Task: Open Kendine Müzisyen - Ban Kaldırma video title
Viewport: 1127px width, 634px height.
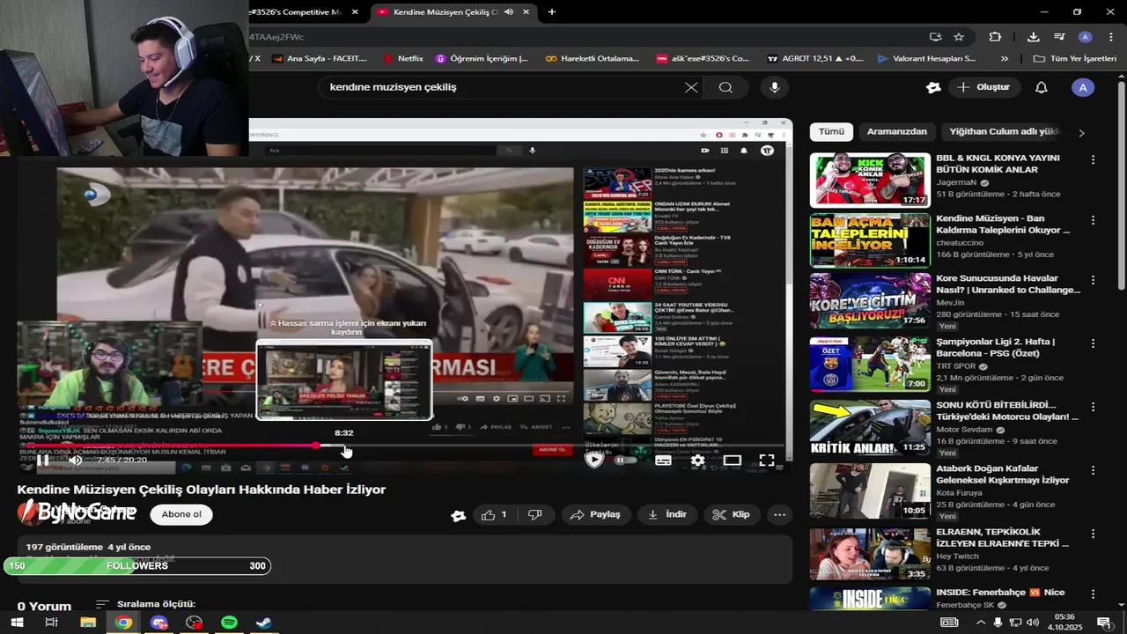Action: coord(1003,224)
